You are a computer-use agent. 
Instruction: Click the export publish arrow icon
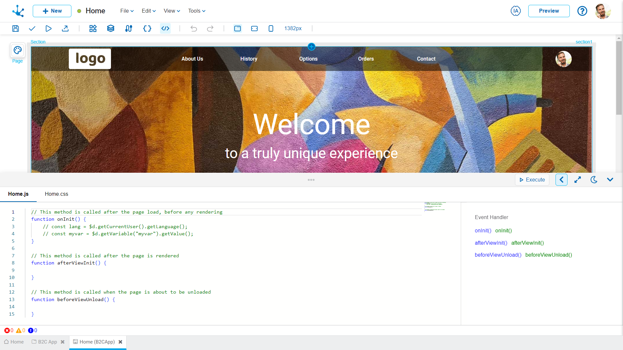click(x=65, y=29)
